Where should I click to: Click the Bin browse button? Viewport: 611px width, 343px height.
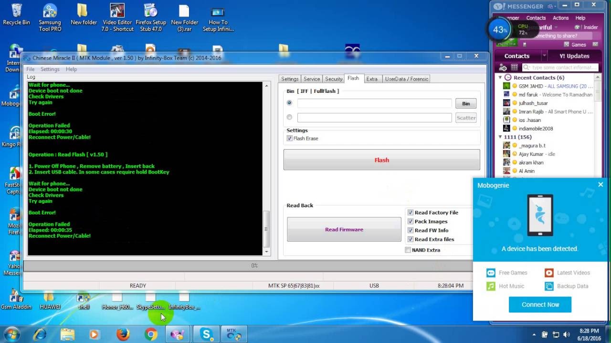point(466,103)
